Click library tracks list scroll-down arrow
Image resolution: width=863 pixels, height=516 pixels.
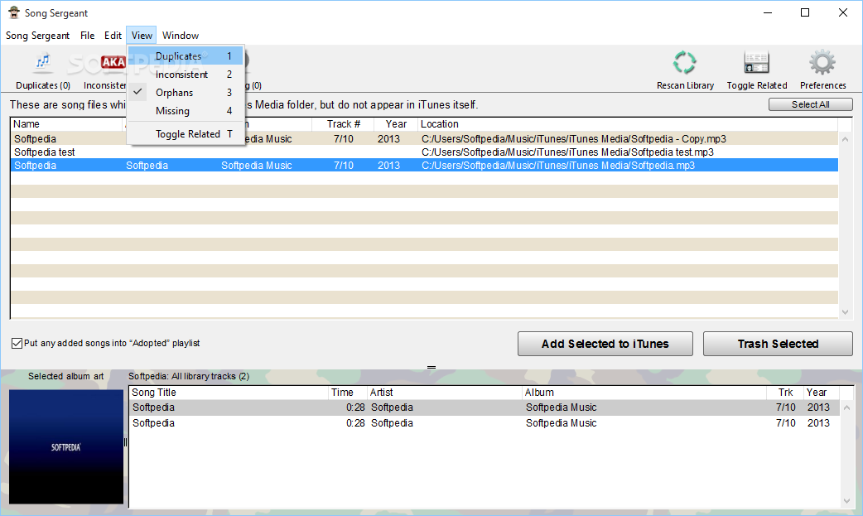pos(847,501)
